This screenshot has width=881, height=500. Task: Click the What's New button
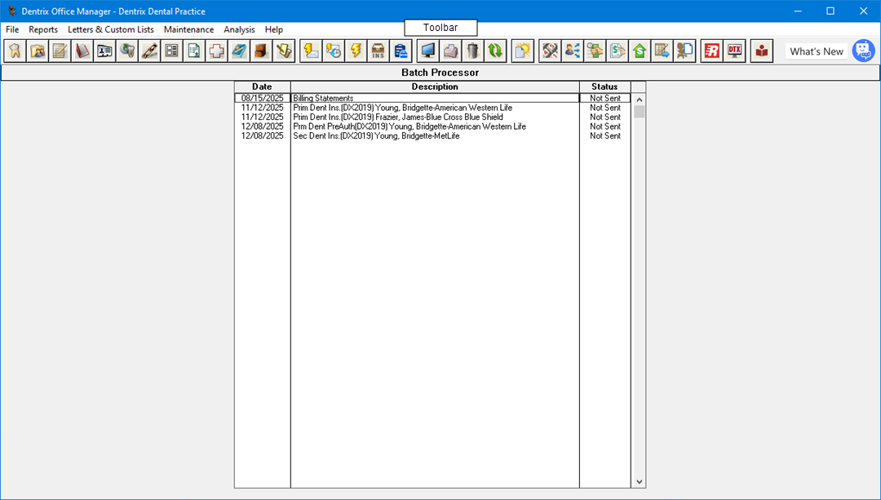[x=816, y=51]
